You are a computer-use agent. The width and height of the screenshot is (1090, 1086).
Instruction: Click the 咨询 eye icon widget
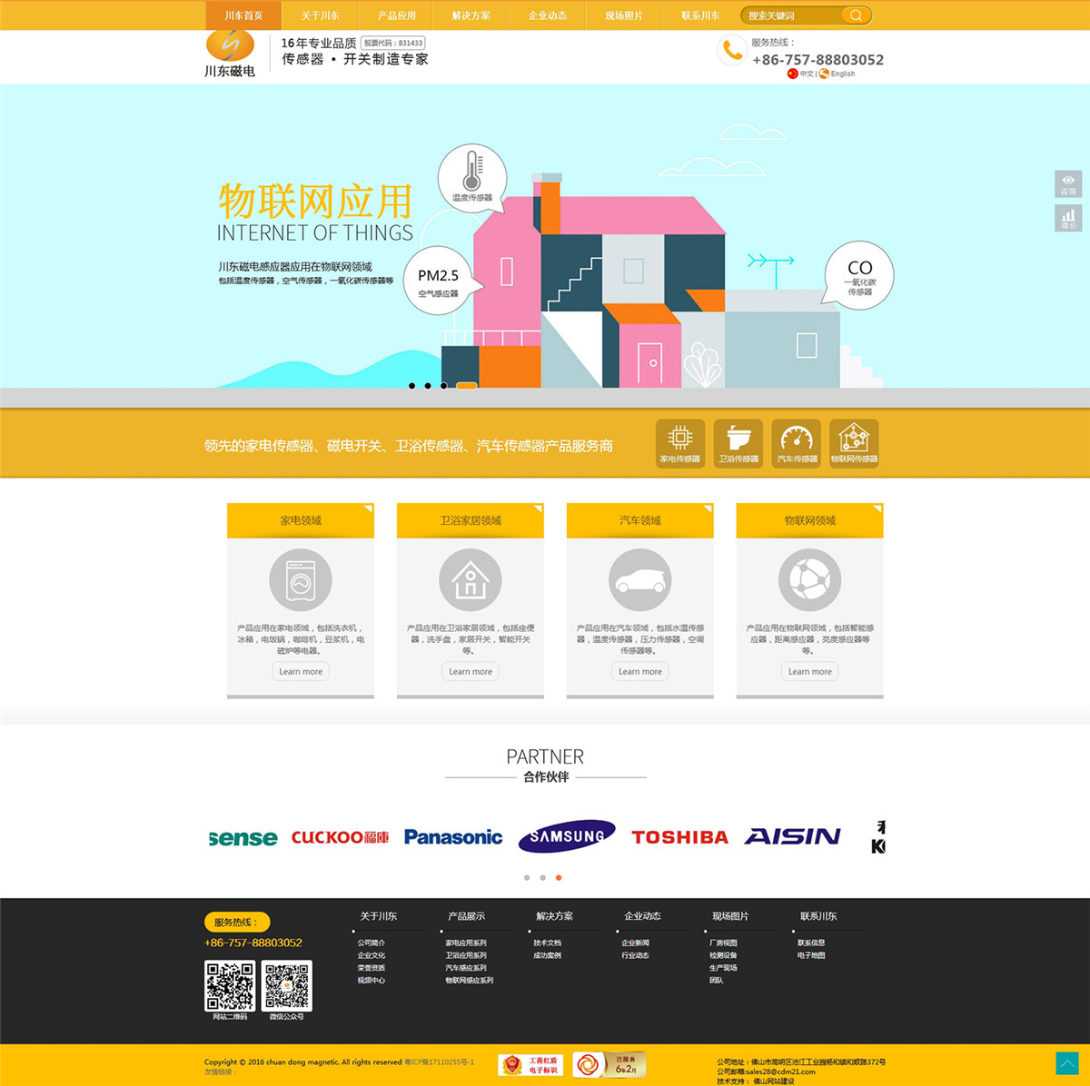[x=1068, y=183]
